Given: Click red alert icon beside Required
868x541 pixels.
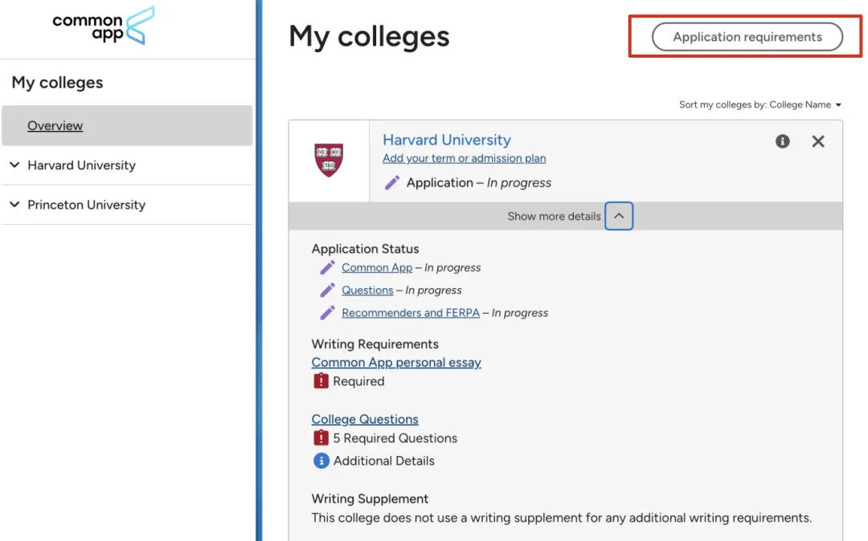Looking at the screenshot, I should click(321, 380).
